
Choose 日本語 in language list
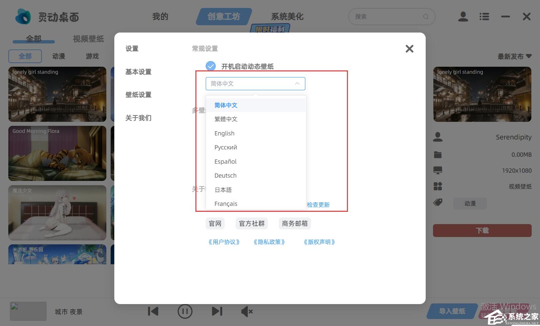(x=223, y=190)
